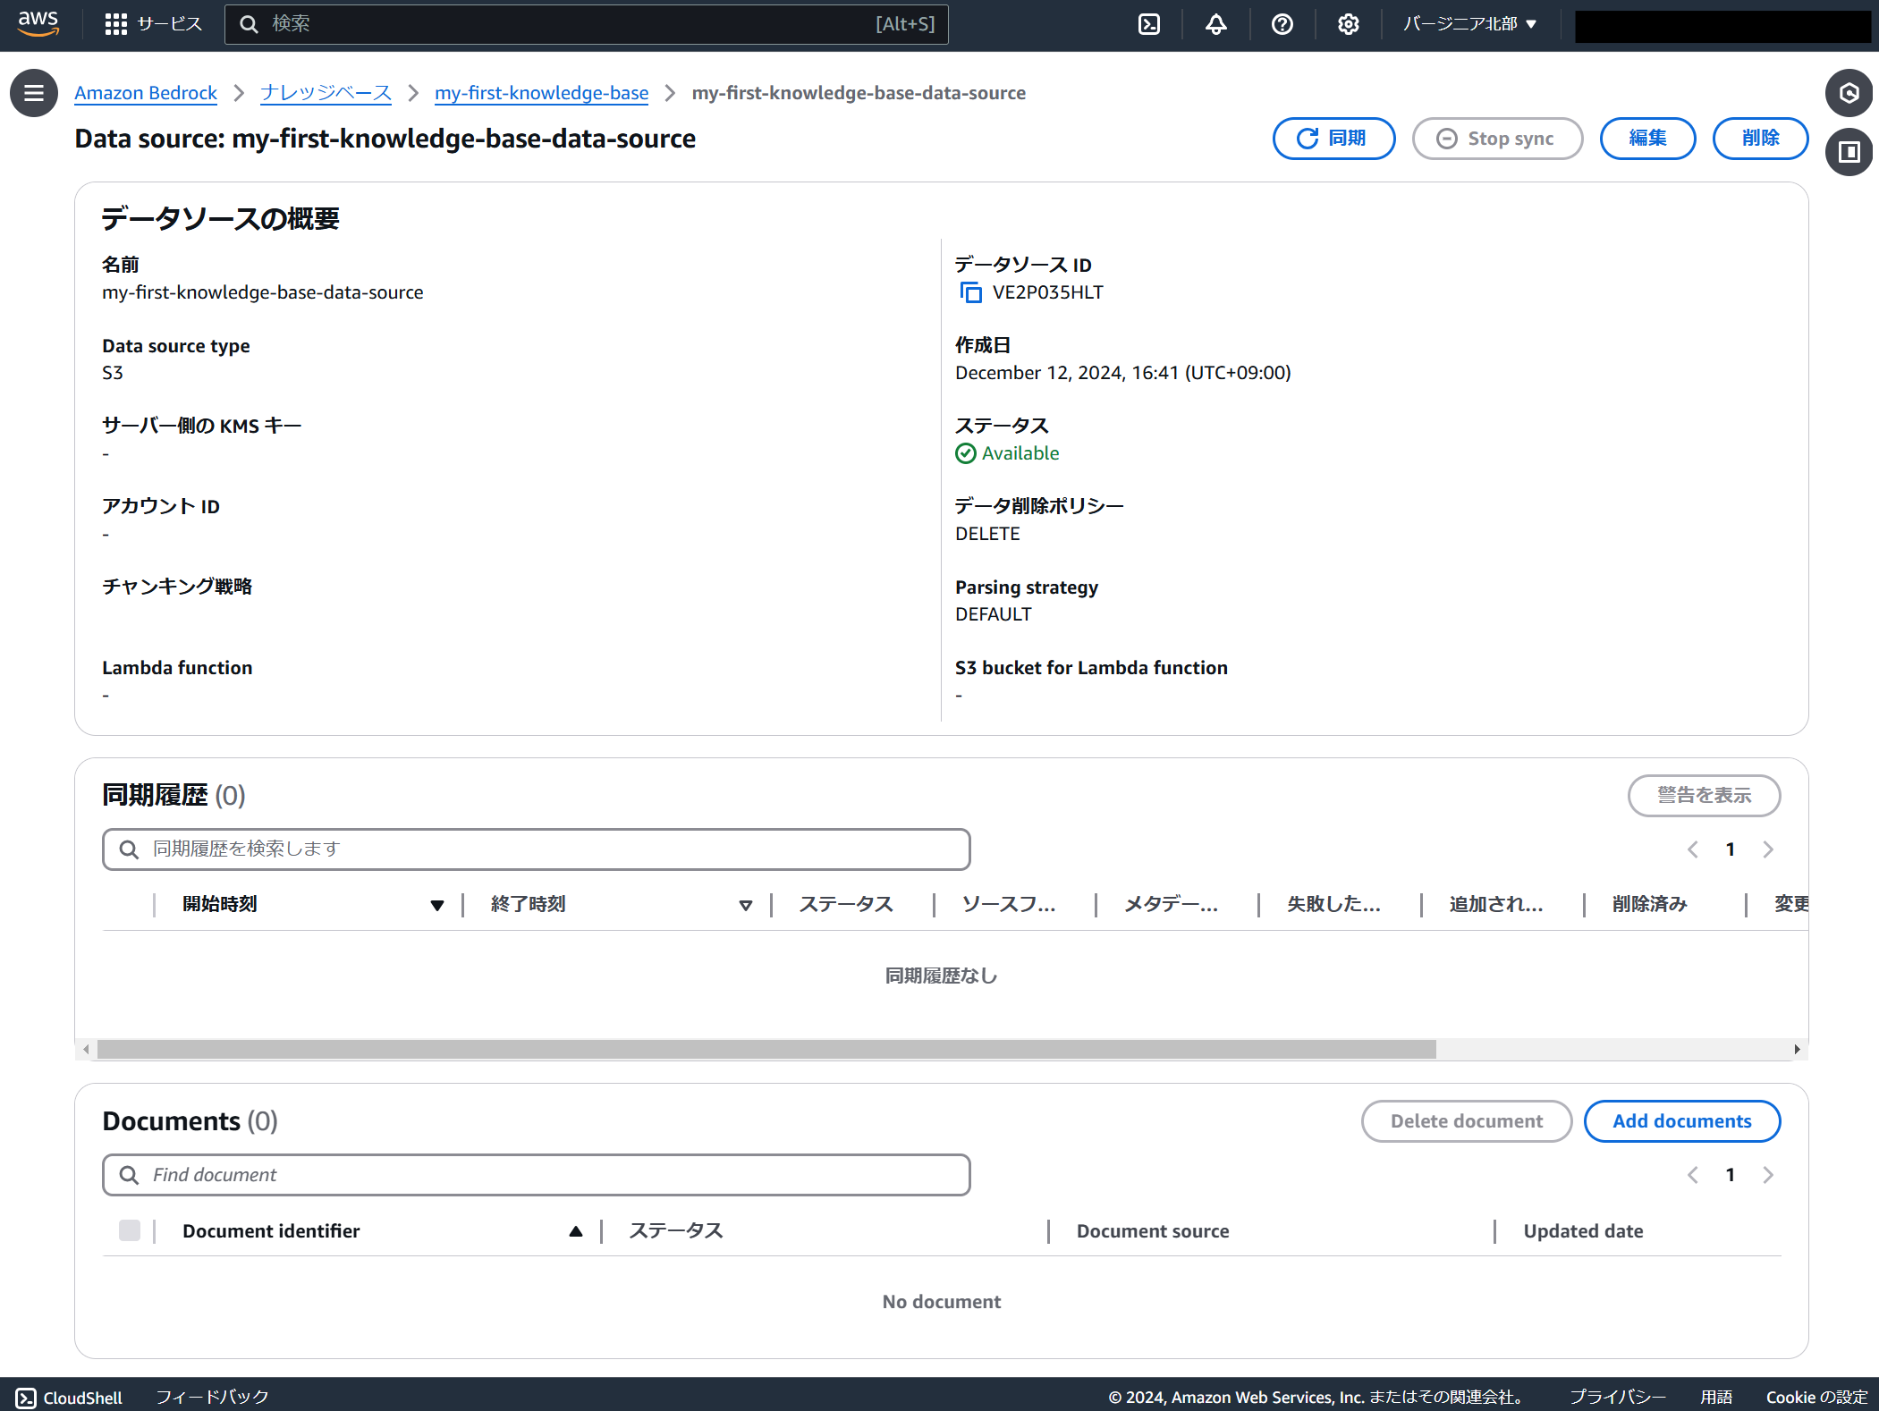Open the notifications bell
The height and width of the screenshot is (1411, 1879).
tap(1215, 24)
